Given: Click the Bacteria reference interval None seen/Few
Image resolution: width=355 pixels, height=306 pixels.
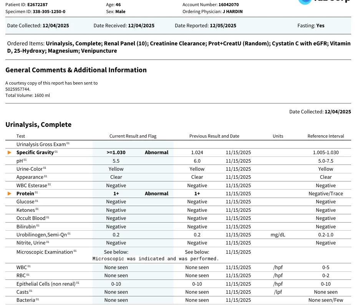Looking at the screenshot, I should pos(325,300).
